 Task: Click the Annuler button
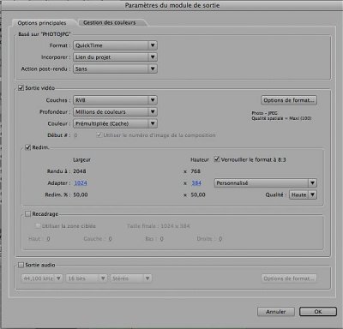275,312
